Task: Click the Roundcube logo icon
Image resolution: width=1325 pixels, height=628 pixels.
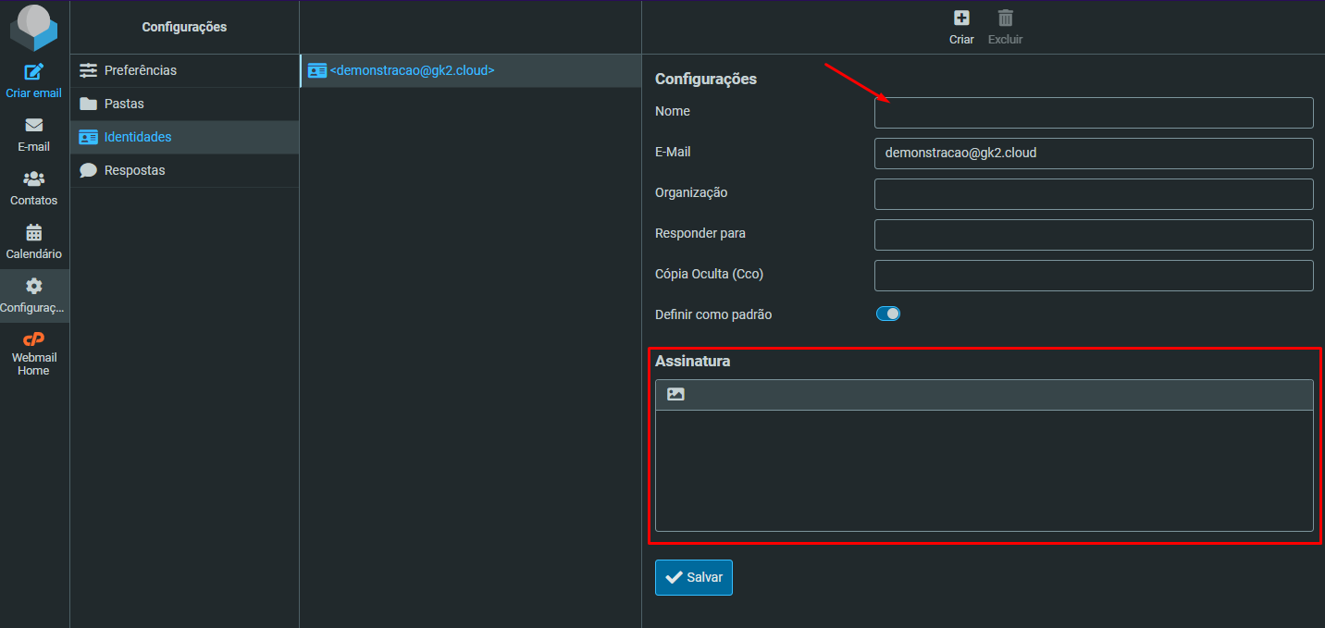Action: [34, 27]
